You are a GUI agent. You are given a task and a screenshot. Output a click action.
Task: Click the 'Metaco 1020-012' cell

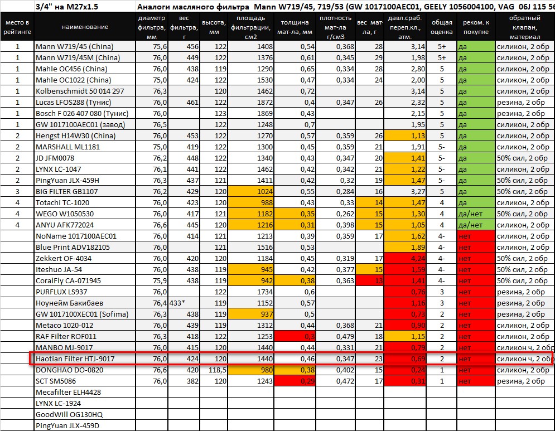click(85, 325)
